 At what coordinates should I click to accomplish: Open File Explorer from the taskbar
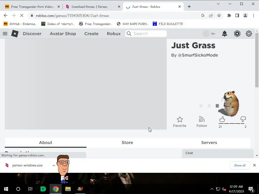click(x=68, y=189)
